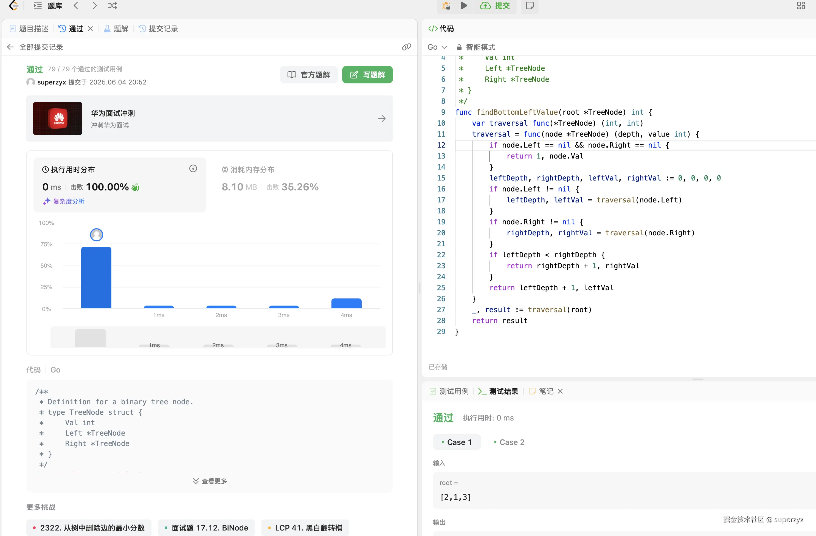Open the layout grid icon

tap(801, 5)
